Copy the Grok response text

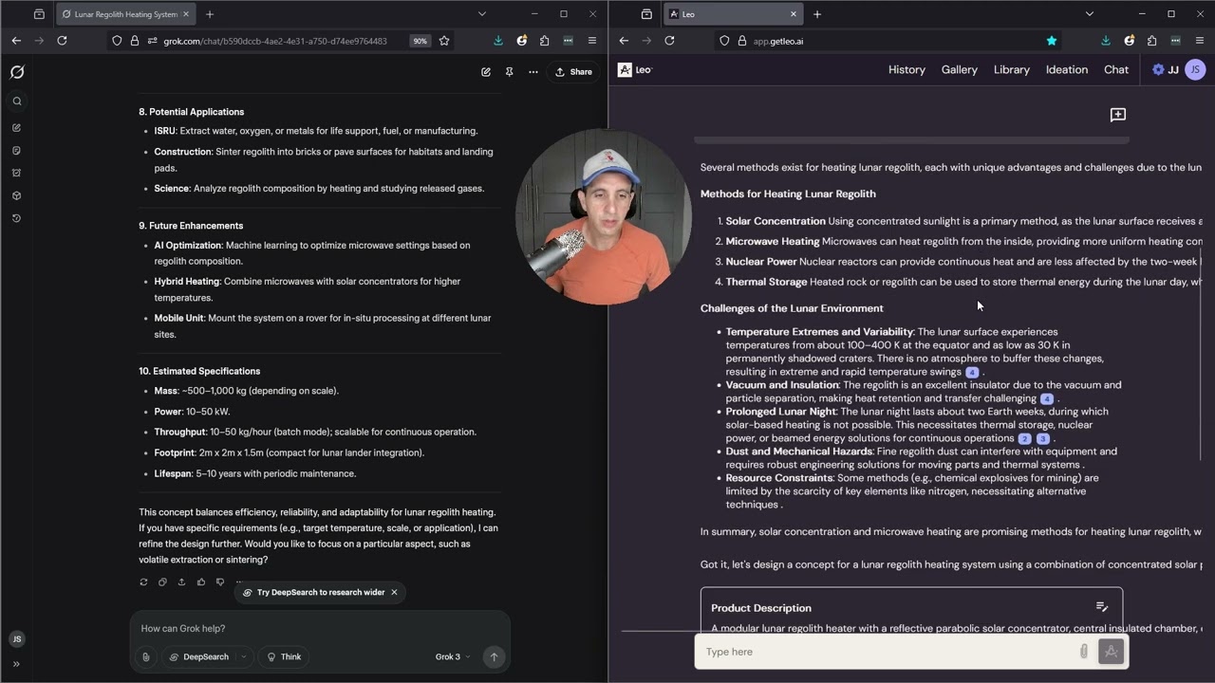click(x=162, y=582)
